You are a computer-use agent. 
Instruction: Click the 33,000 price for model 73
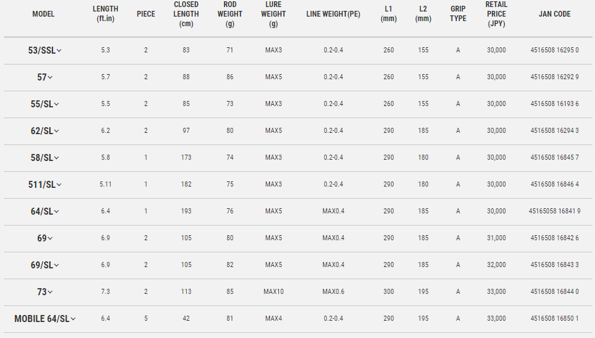coord(496,291)
